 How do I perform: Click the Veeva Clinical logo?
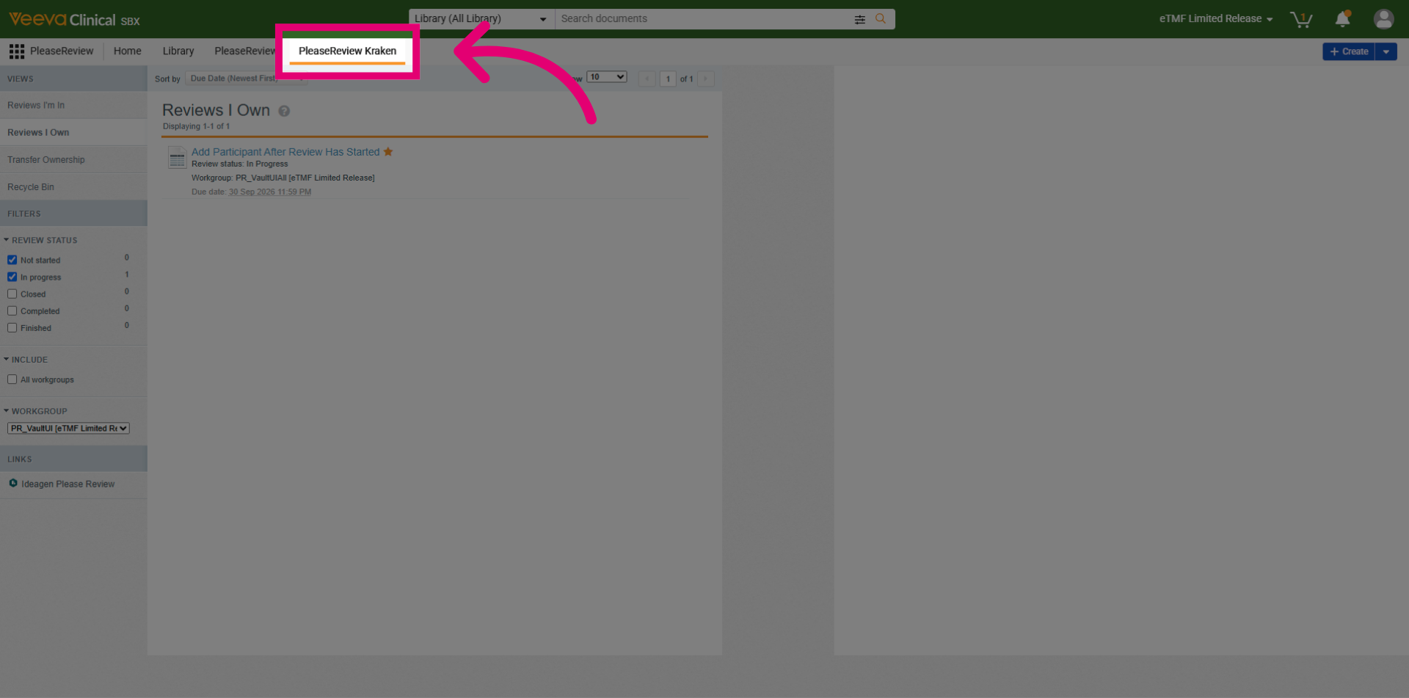[x=74, y=19]
